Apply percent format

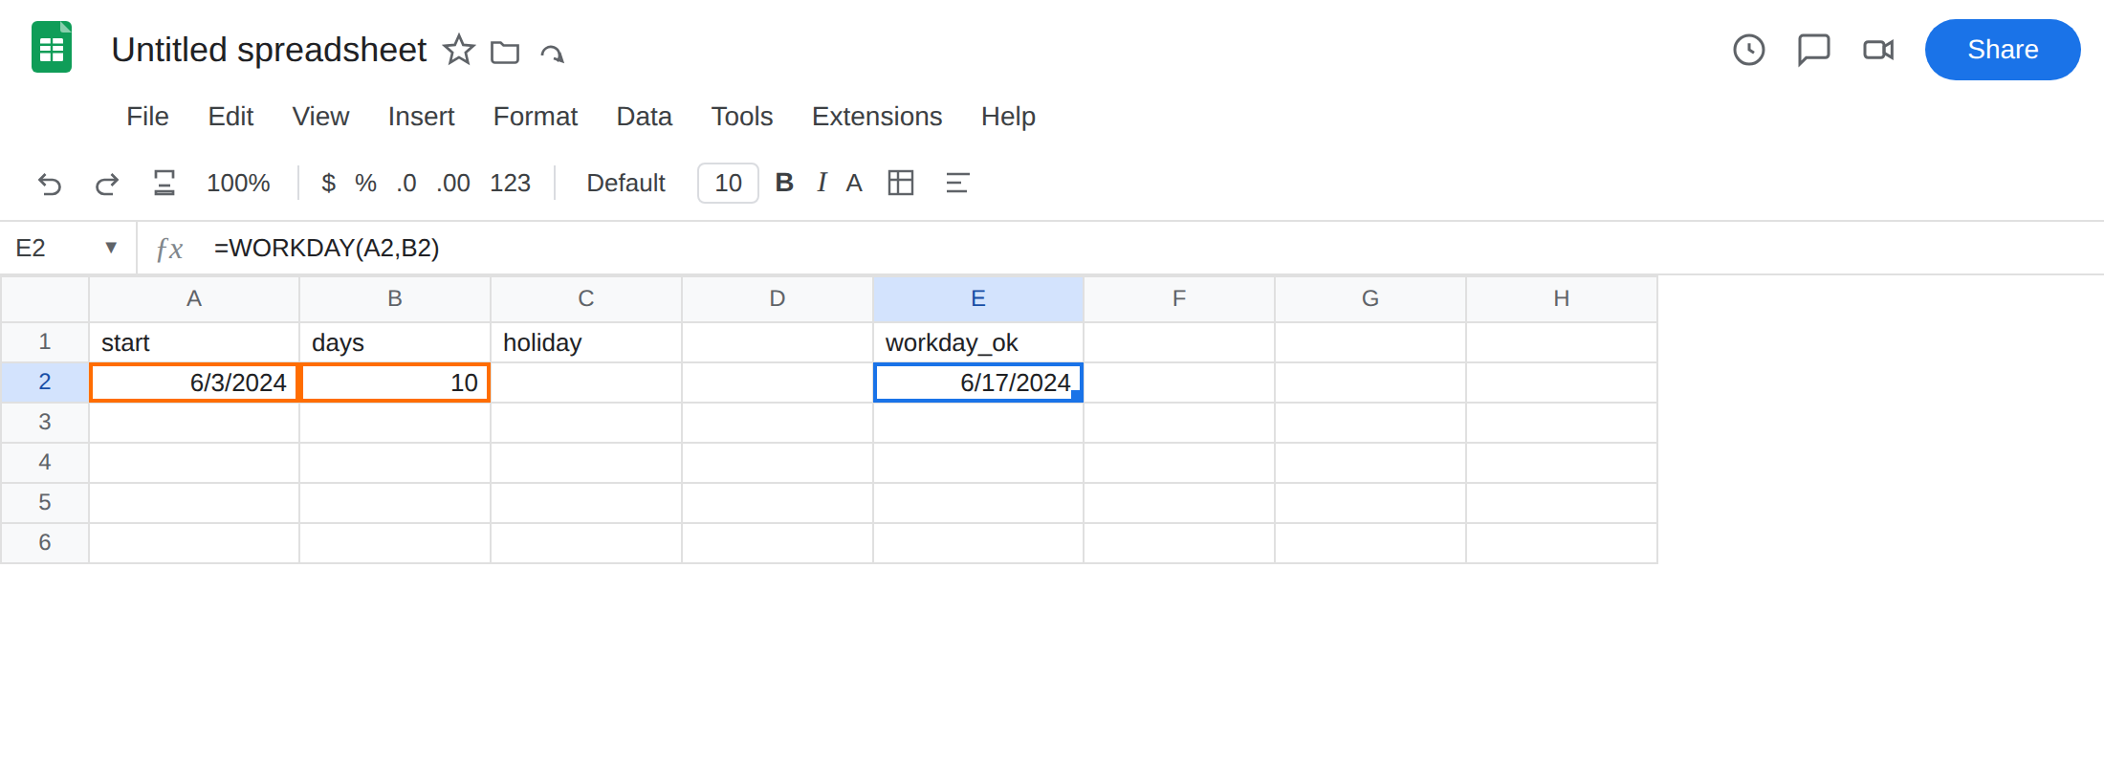[365, 183]
